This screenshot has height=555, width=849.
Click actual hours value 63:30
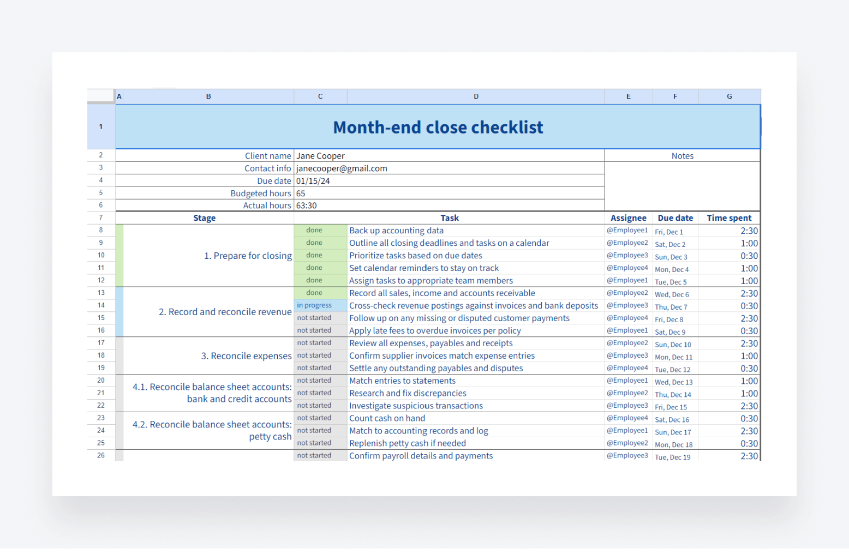pos(449,206)
